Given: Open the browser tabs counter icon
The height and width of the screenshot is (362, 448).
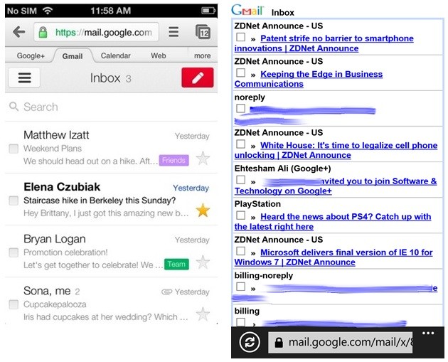Looking at the screenshot, I should tap(203, 32).
